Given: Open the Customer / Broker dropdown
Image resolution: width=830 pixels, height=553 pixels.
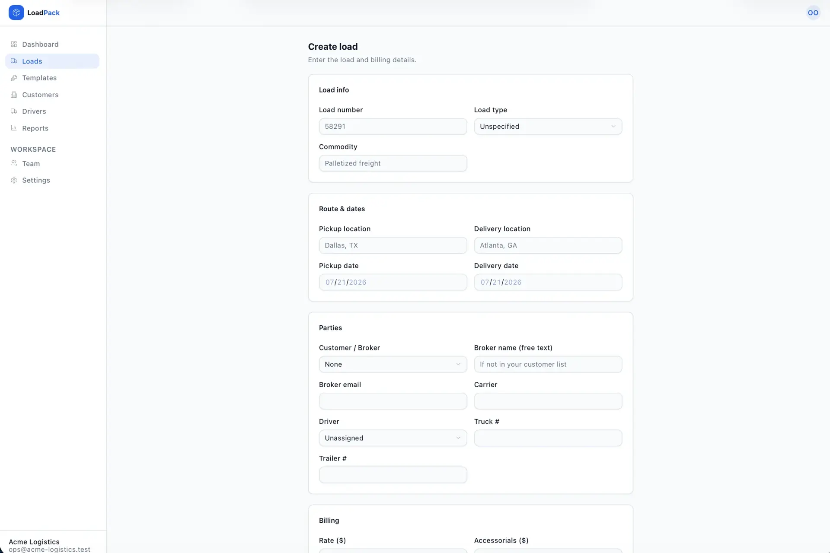Looking at the screenshot, I should (x=393, y=364).
